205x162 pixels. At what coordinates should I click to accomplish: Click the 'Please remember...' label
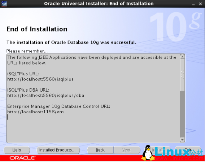click(27, 51)
